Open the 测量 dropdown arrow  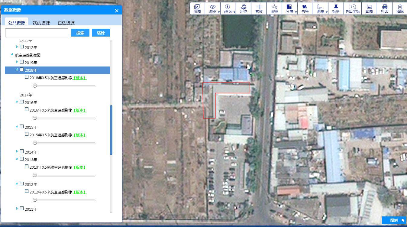coord(327,12)
